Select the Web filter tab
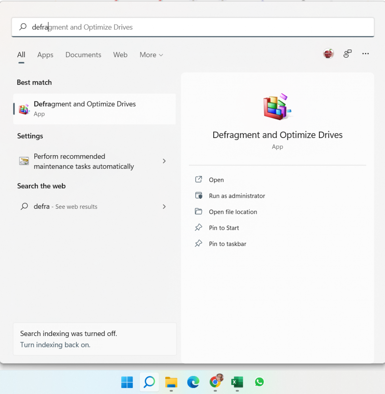The height and width of the screenshot is (394, 385). click(120, 55)
